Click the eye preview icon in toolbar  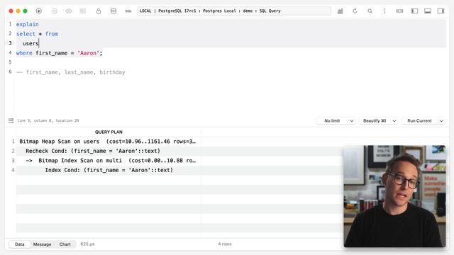coord(69,11)
